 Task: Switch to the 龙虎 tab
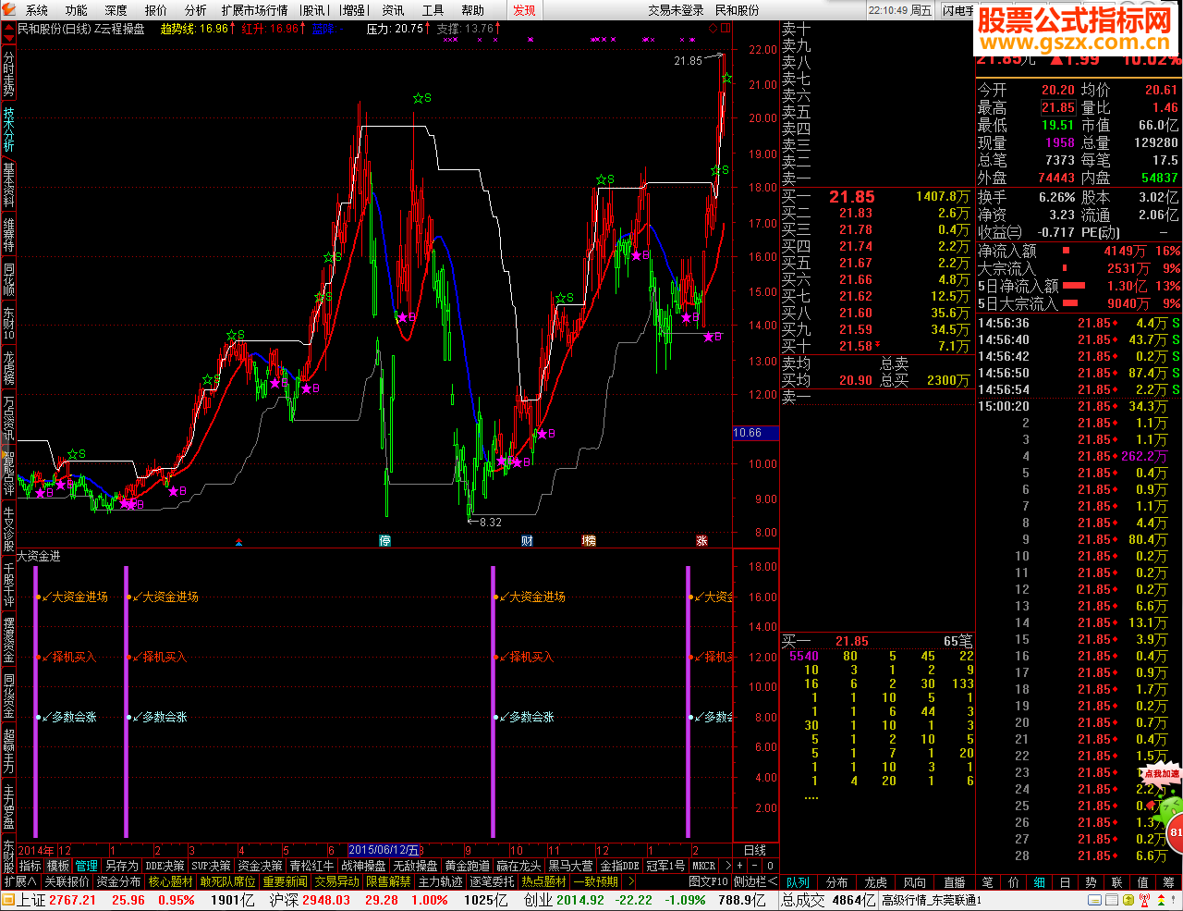point(875,882)
